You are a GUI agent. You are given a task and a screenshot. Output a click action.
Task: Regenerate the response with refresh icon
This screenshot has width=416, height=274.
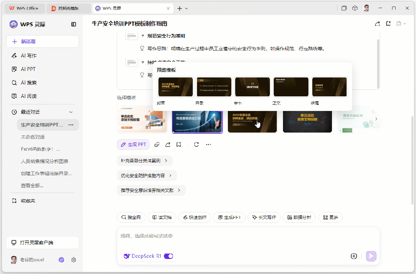[x=196, y=145]
